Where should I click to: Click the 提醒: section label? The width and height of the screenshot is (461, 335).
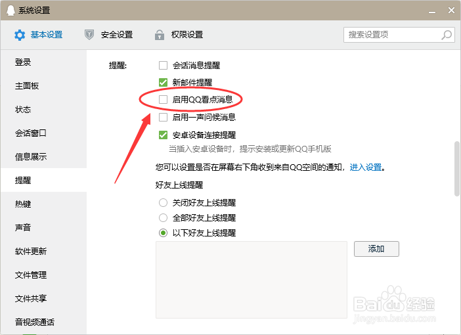coord(118,65)
